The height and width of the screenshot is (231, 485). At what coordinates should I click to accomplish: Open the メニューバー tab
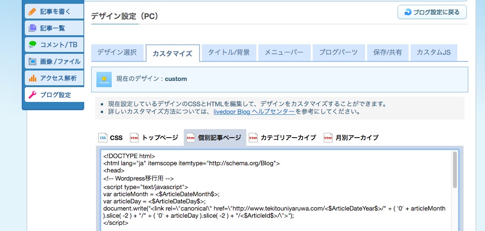(x=284, y=53)
